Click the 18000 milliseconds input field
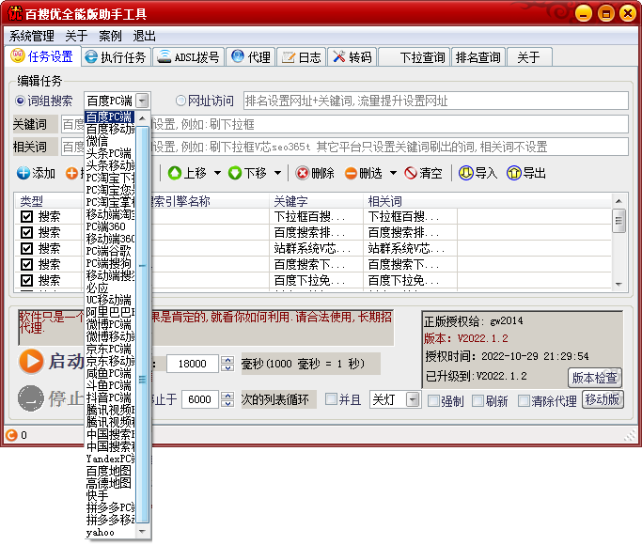 coord(192,364)
